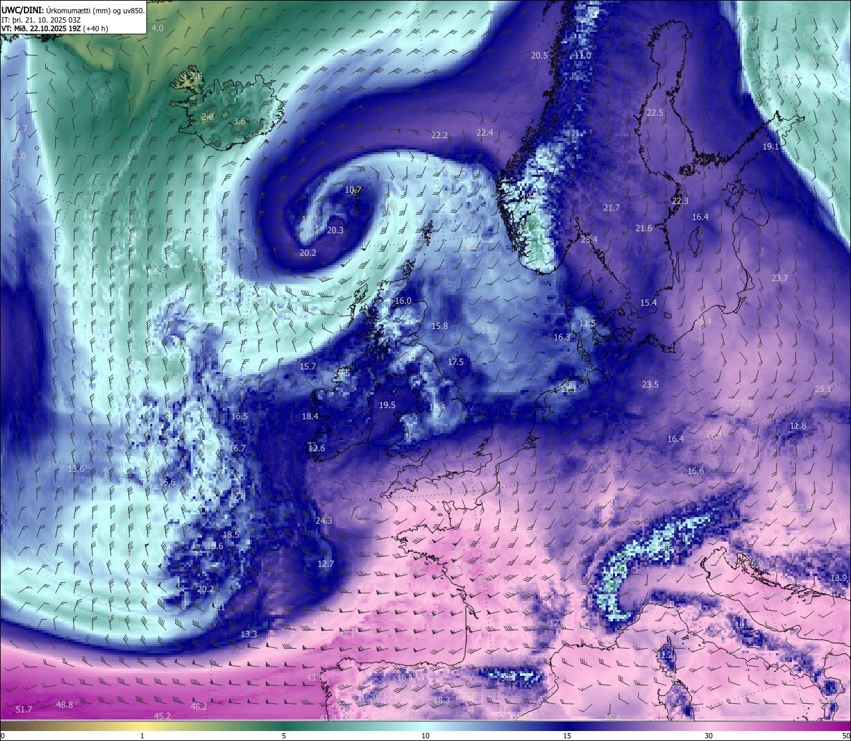Click the 11.8 map value
Viewport: 851px width, 741px height.
coord(798,426)
